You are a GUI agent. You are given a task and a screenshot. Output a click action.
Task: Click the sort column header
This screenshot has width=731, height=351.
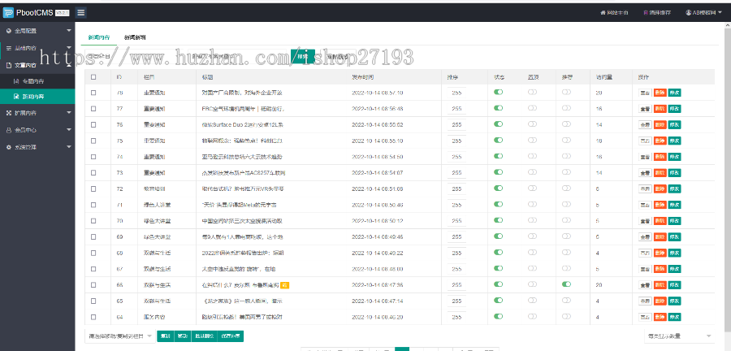451,77
